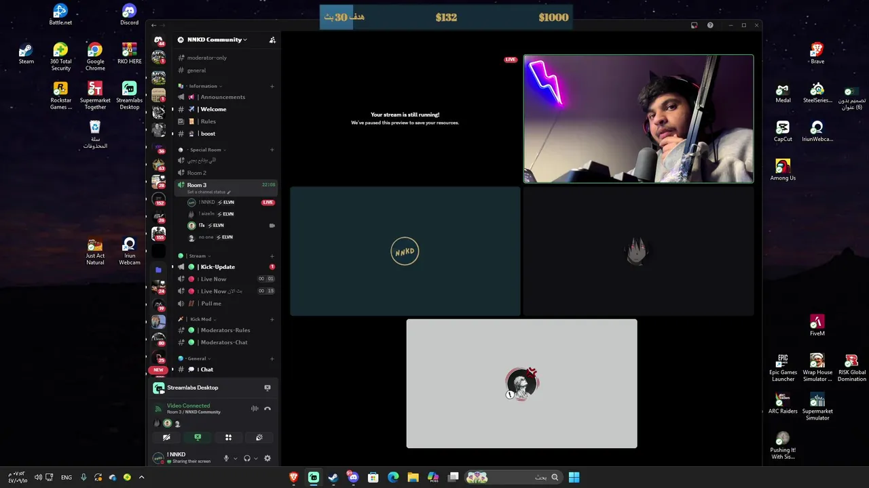Collapse the Stream category
This screenshot has height=488, width=869.
tap(200, 256)
